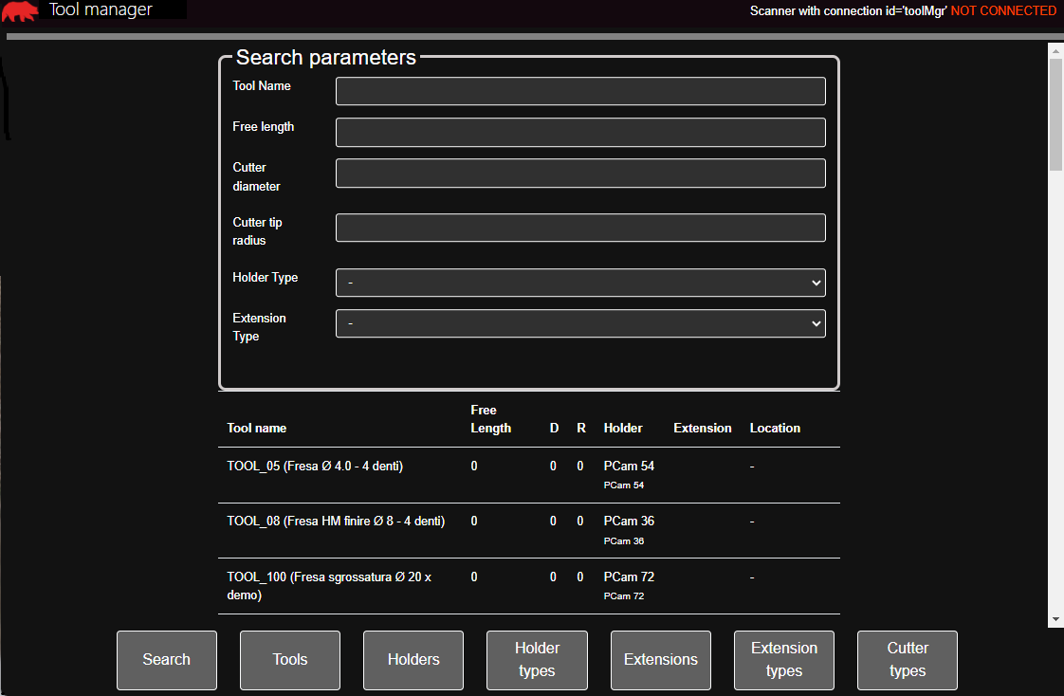Click the red bear logo icon

point(19,10)
